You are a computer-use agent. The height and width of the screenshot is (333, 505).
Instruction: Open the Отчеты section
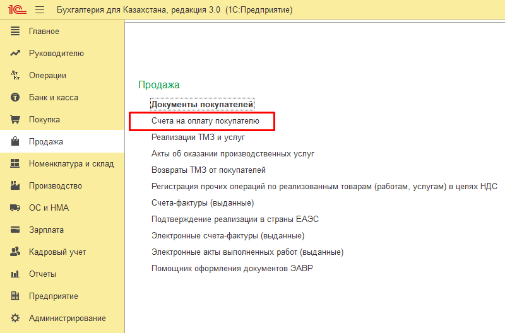click(42, 274)
